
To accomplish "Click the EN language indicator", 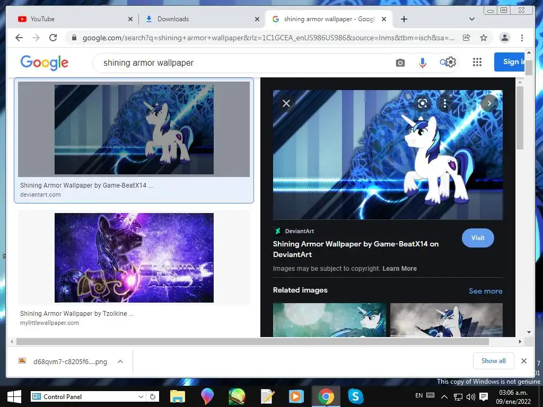I will tap(419, 395).
